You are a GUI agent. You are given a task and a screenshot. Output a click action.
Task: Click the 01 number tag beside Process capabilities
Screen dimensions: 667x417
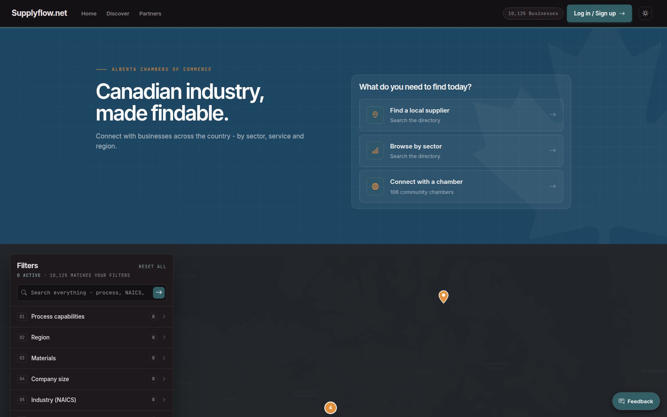[x=22, y=317]
